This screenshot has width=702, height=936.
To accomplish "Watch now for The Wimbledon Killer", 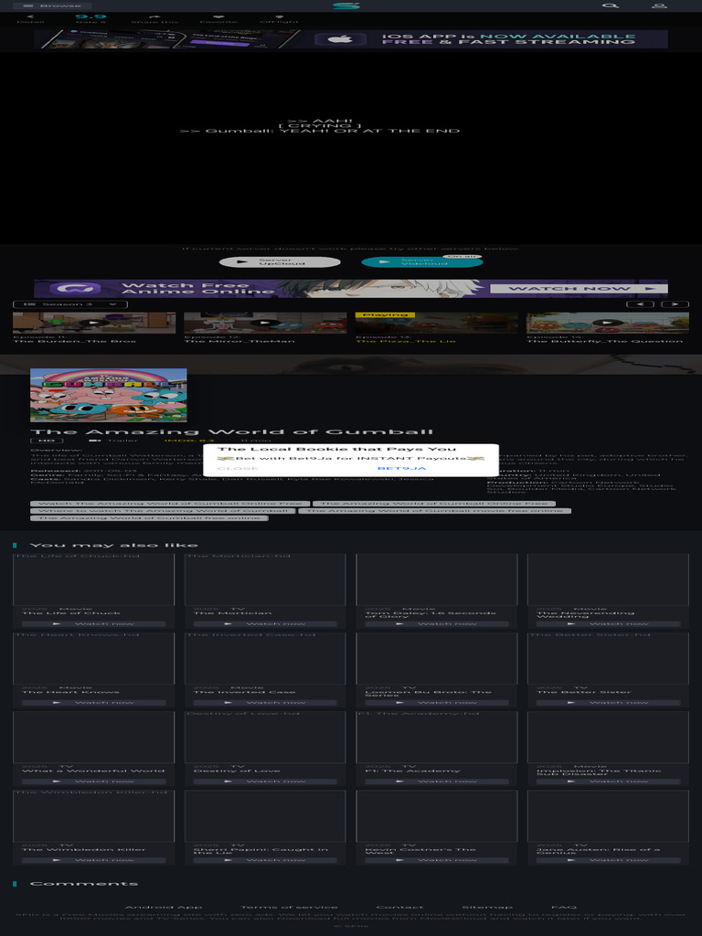I will click(94, 860).
